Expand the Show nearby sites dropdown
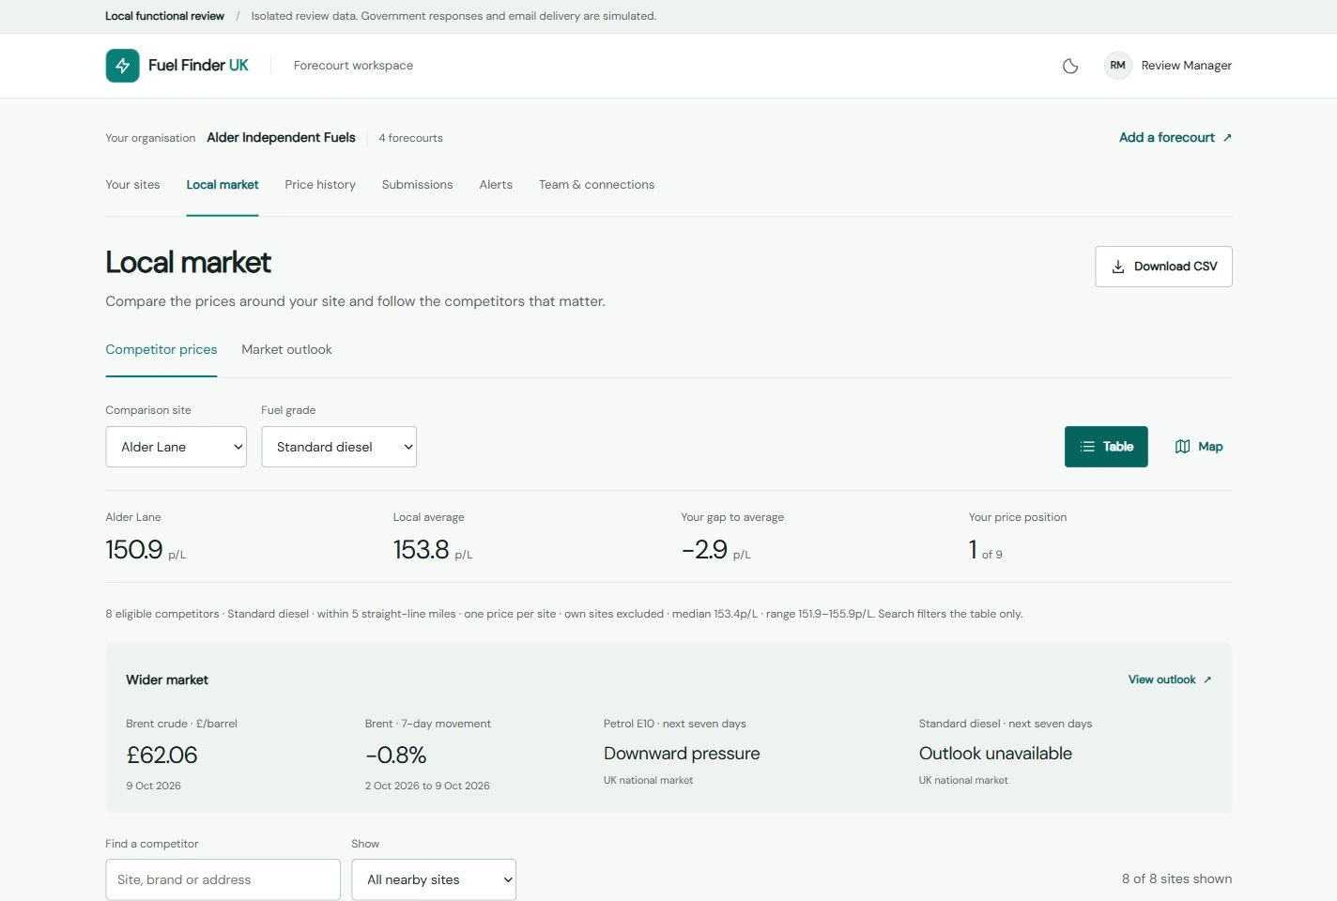Image resolution: width=1337 pixels, height=901 pixels. pos(434,879)
